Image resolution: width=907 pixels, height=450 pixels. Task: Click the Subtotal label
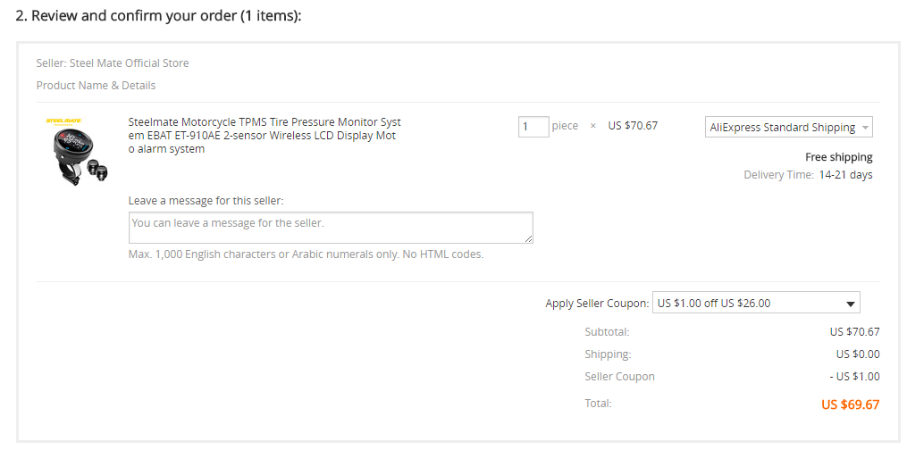pos(607,332)
